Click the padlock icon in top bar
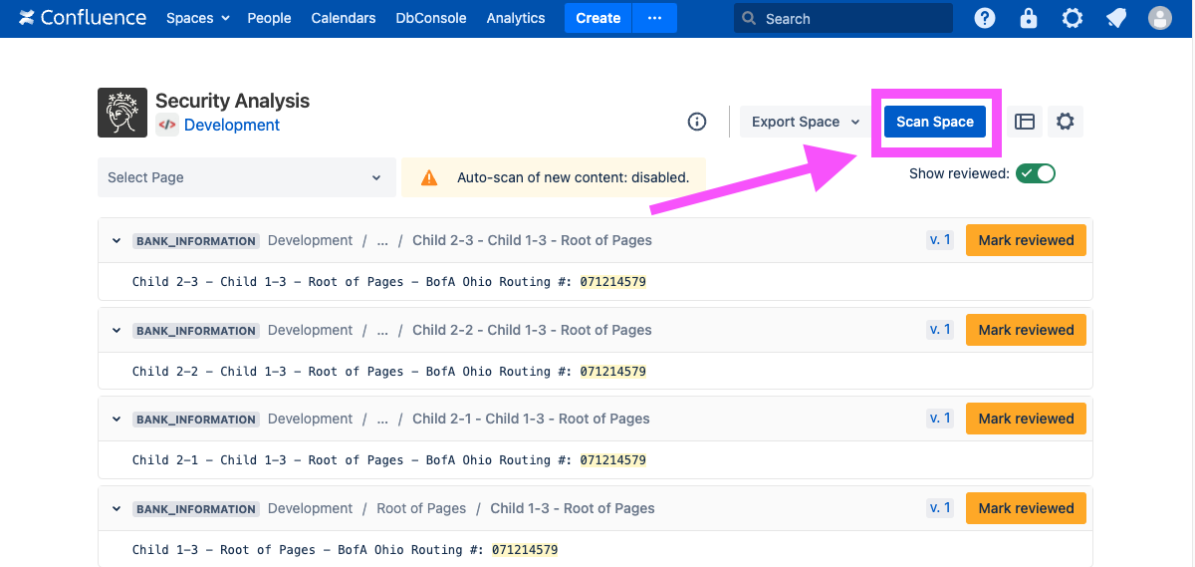The height and width of the screenshot is (567, 1195). click(1029, 18)
